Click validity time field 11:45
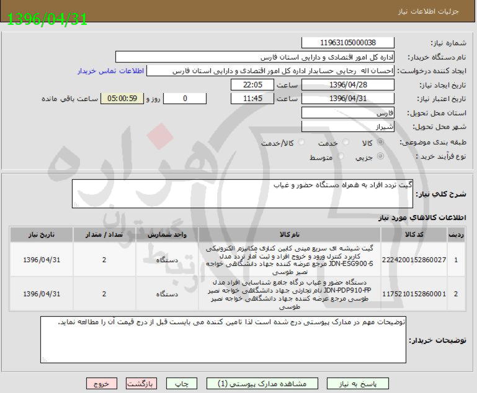The image size is (477, 393). point(252,99)
